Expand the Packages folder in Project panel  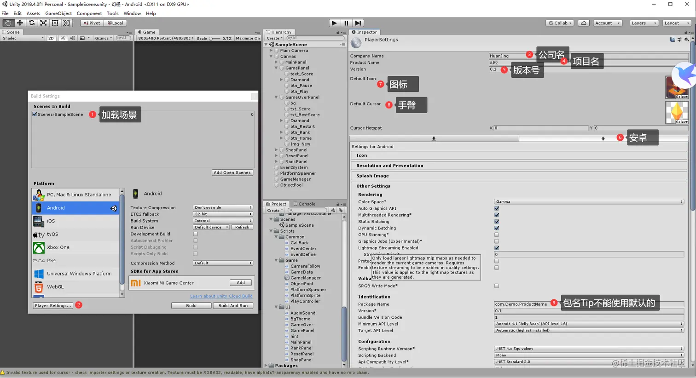point(266,366)
